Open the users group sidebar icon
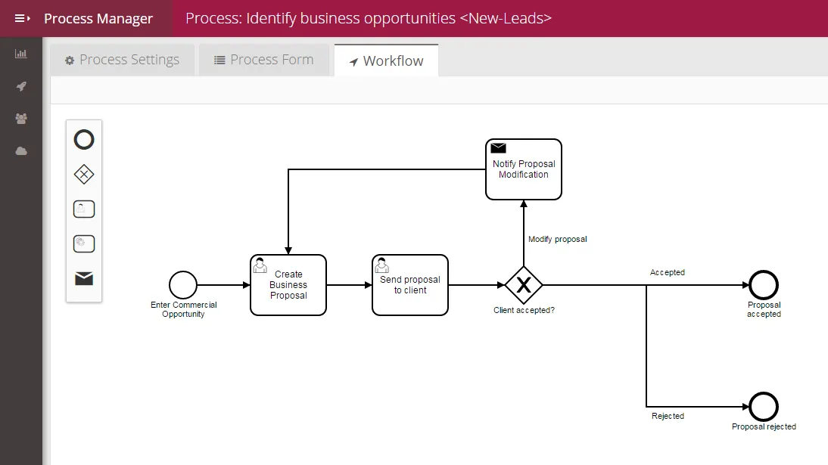Image resolution: width=828 pixels, height=465 pixels. tap(21, 119)
